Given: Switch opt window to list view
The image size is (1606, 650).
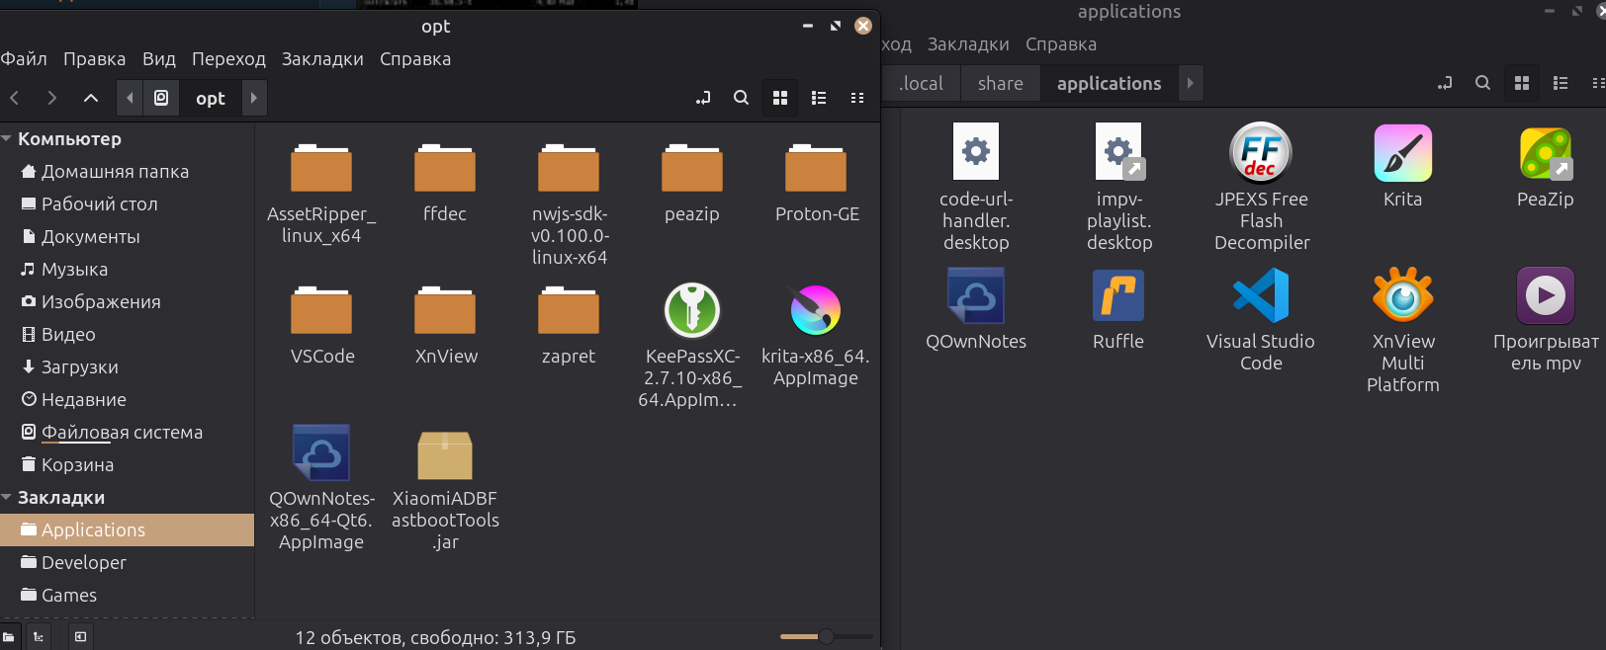Looking at the screenshot, I should 819,98.
